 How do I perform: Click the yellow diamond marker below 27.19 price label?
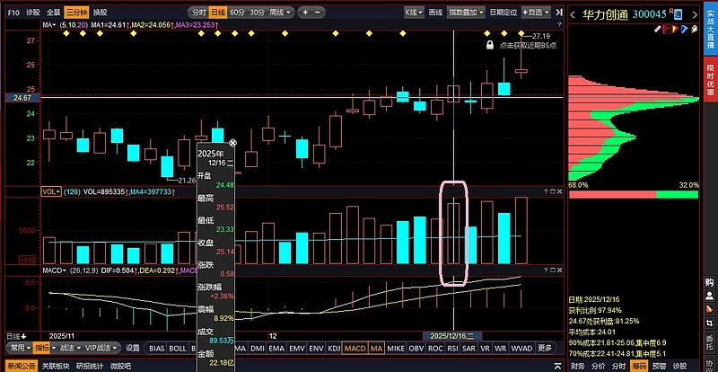tap(521, 33)
